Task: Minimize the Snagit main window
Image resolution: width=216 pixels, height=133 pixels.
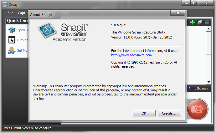Action: [186, 3]
